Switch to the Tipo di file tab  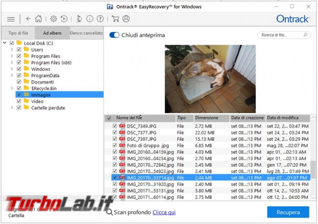tap(18, 33)
